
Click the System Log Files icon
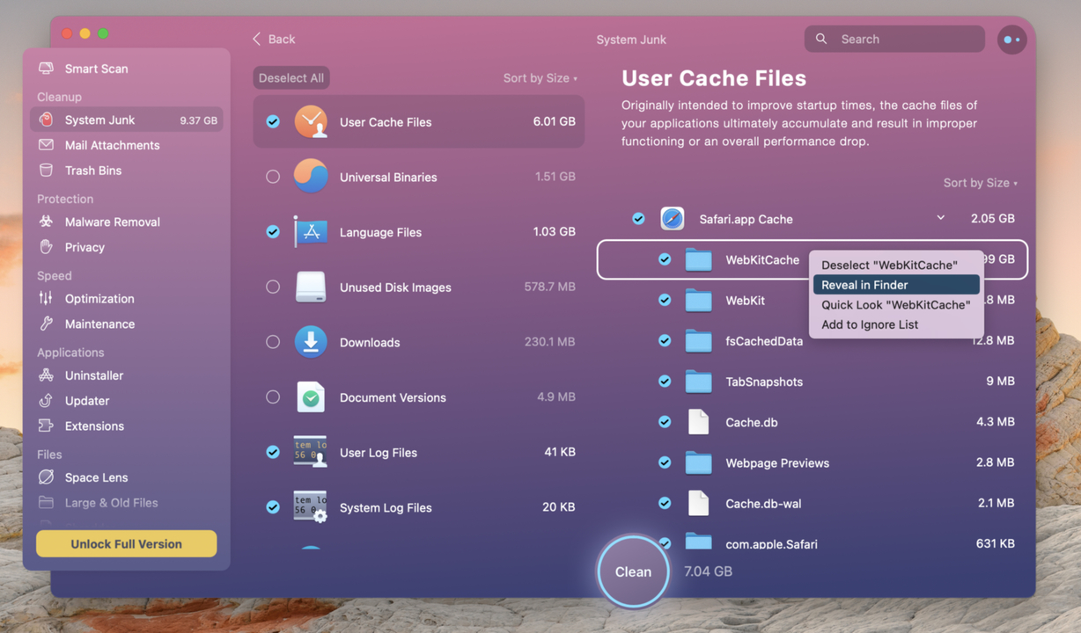(311, 507)
